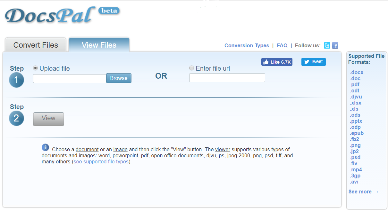Click the underlined 'viewer' link

(223, 149)
